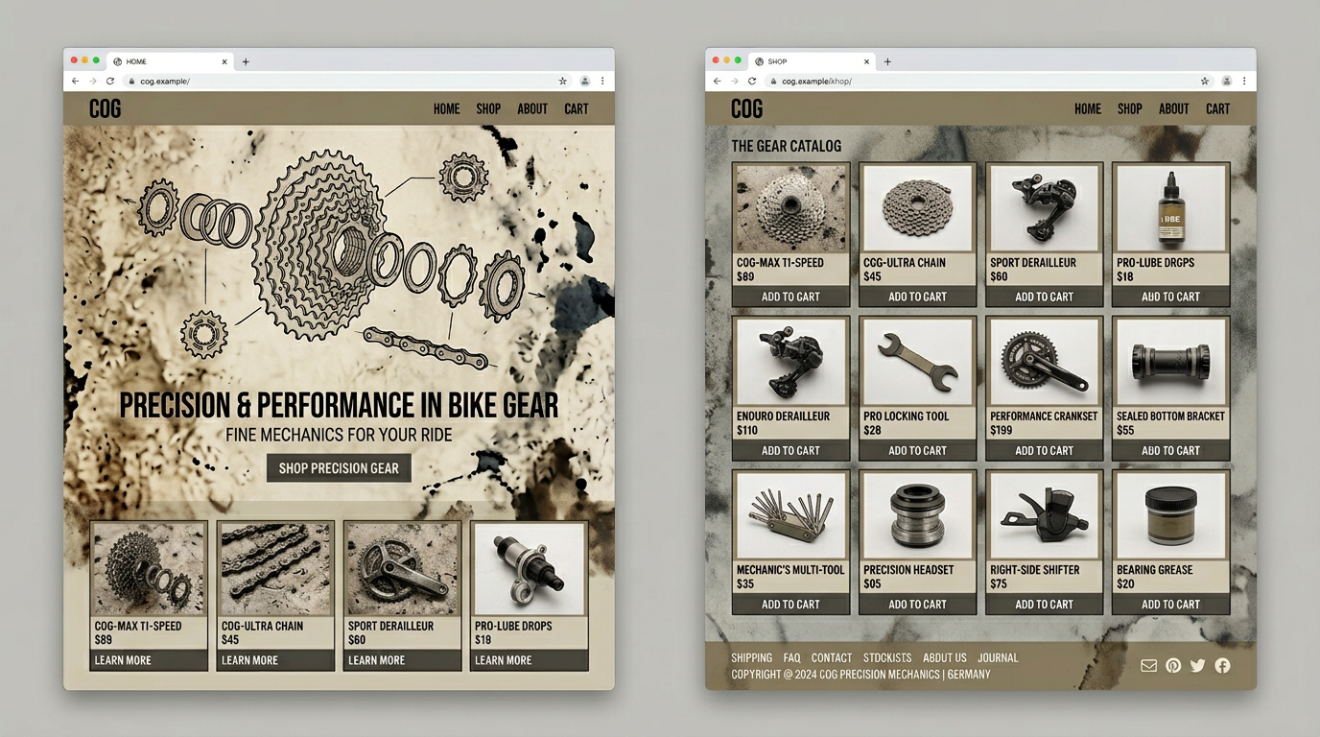Viewport: 1320px width, 737px height.
Task: Click the Twitter bird icon in the footer
Action: click(1197, 666)
